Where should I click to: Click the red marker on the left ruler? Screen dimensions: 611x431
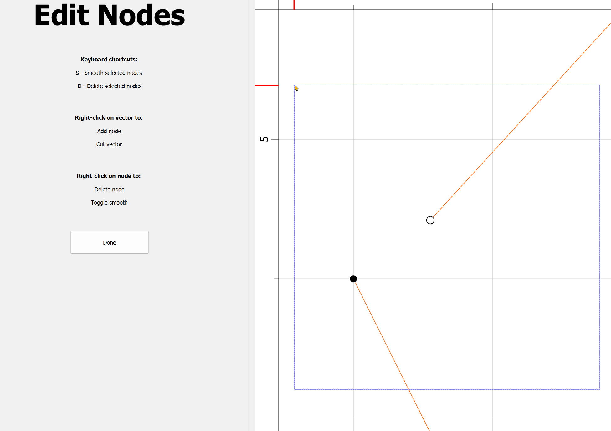point(267,85)
